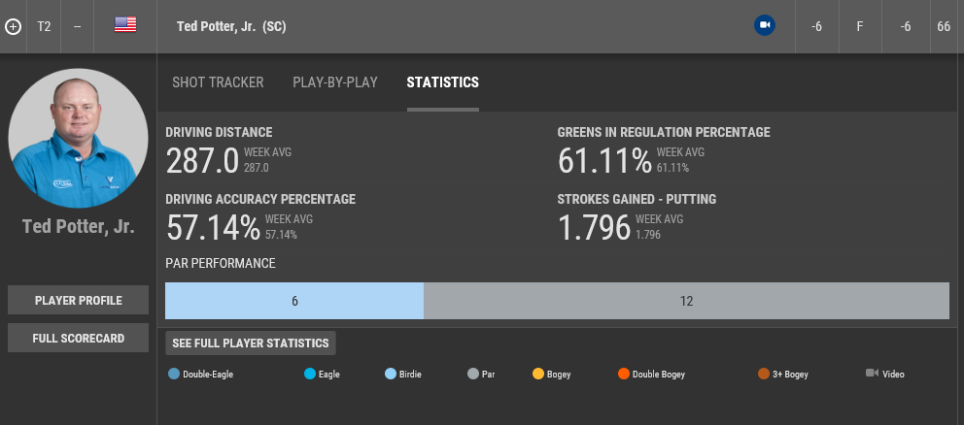Open the Player Profile button

79,301
